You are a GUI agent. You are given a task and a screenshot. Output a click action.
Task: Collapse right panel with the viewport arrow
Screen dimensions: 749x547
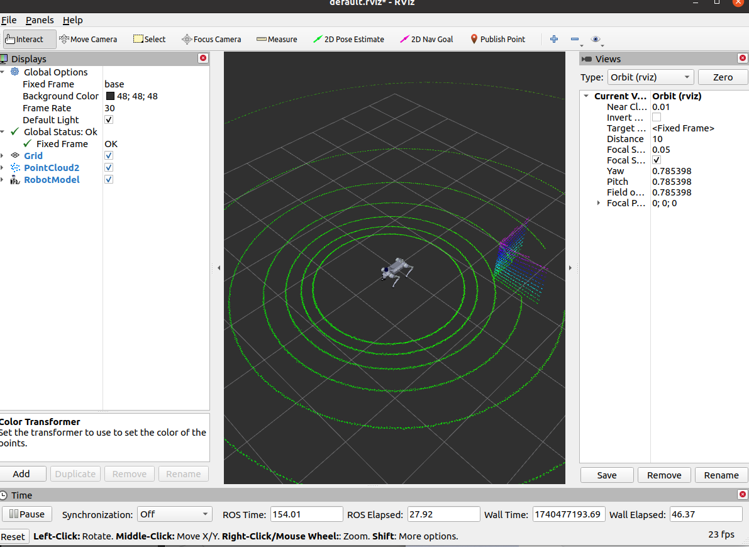(x=570, y=268)
